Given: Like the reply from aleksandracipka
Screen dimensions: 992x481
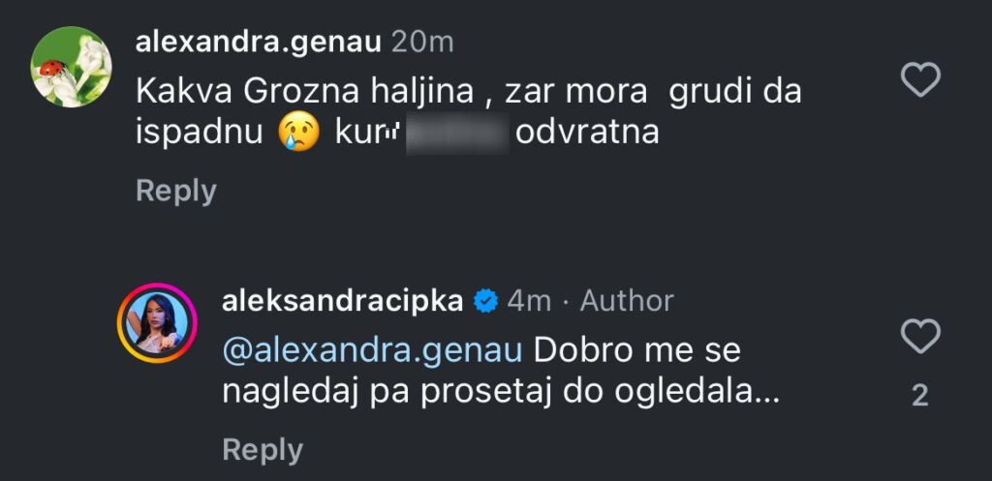Looking at the screenshot, I should tap(920, 338).
